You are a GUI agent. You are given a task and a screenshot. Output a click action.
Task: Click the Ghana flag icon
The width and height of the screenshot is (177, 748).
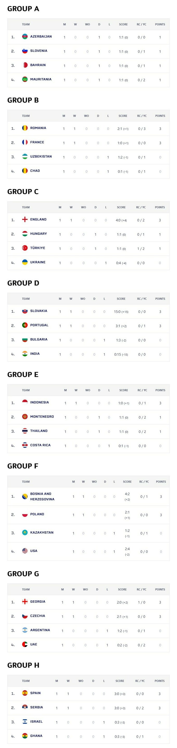point(25,736)
